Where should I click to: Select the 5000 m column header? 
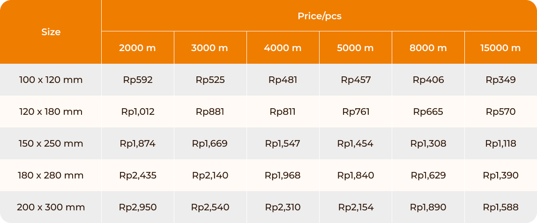click(x=356, y=48)
